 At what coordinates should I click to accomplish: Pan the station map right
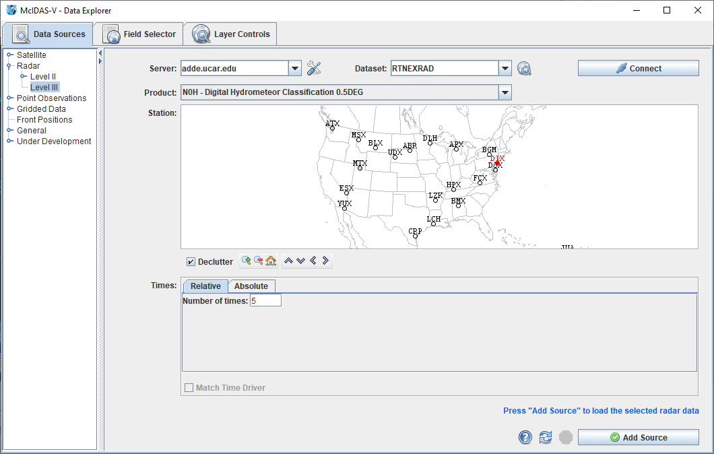tap(325, 261)
